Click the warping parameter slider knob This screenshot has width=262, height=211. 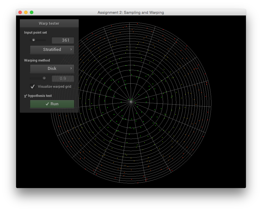point(44,78)
